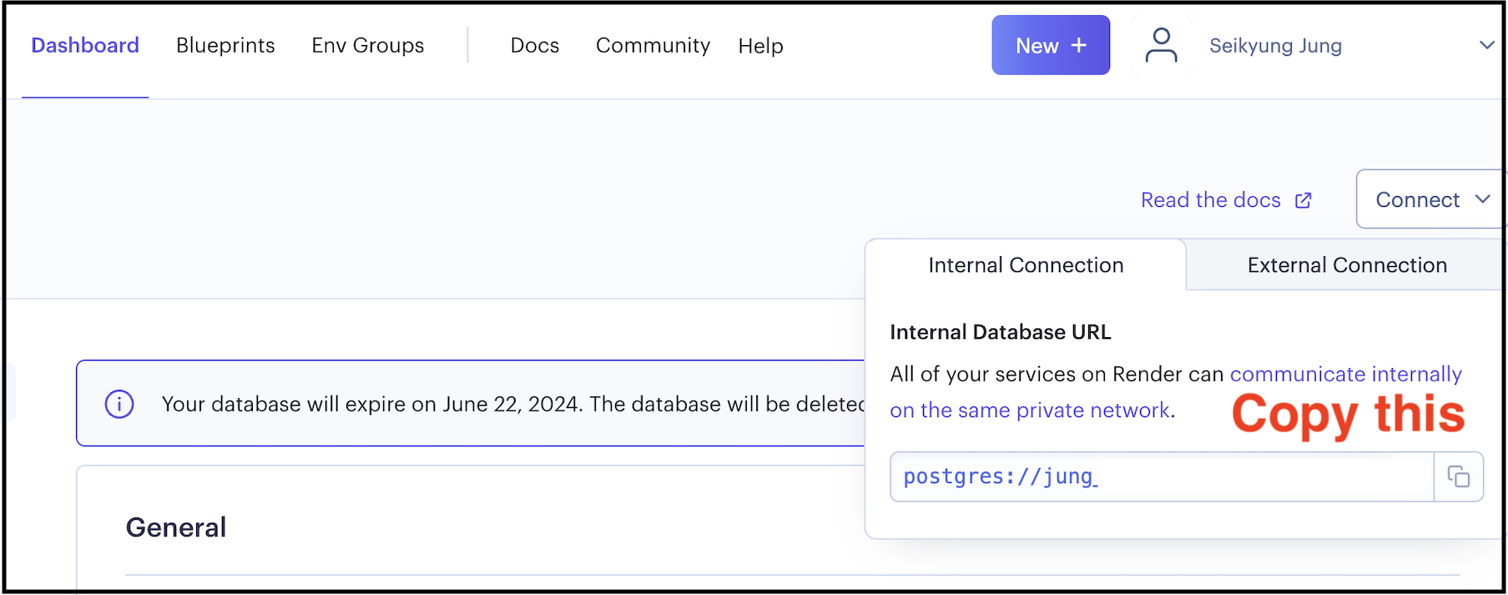Switch to the External Connection tab
The image size is (1508, 595).
click(1346, 265)
